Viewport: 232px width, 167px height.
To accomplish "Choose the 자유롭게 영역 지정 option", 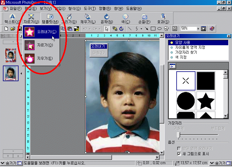I will pos(189,47).
